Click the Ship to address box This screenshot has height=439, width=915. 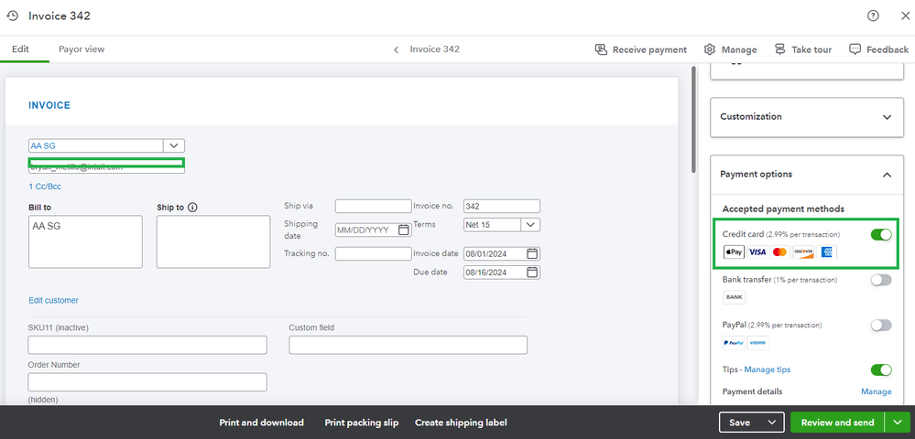tap(213, 242)
